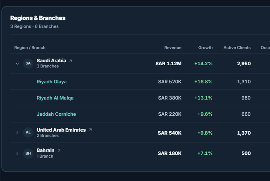Image resolution: width=270 pixels, height=181 pixels.
Task: Open the Jeddah Corniche branch
Action: 56,114
